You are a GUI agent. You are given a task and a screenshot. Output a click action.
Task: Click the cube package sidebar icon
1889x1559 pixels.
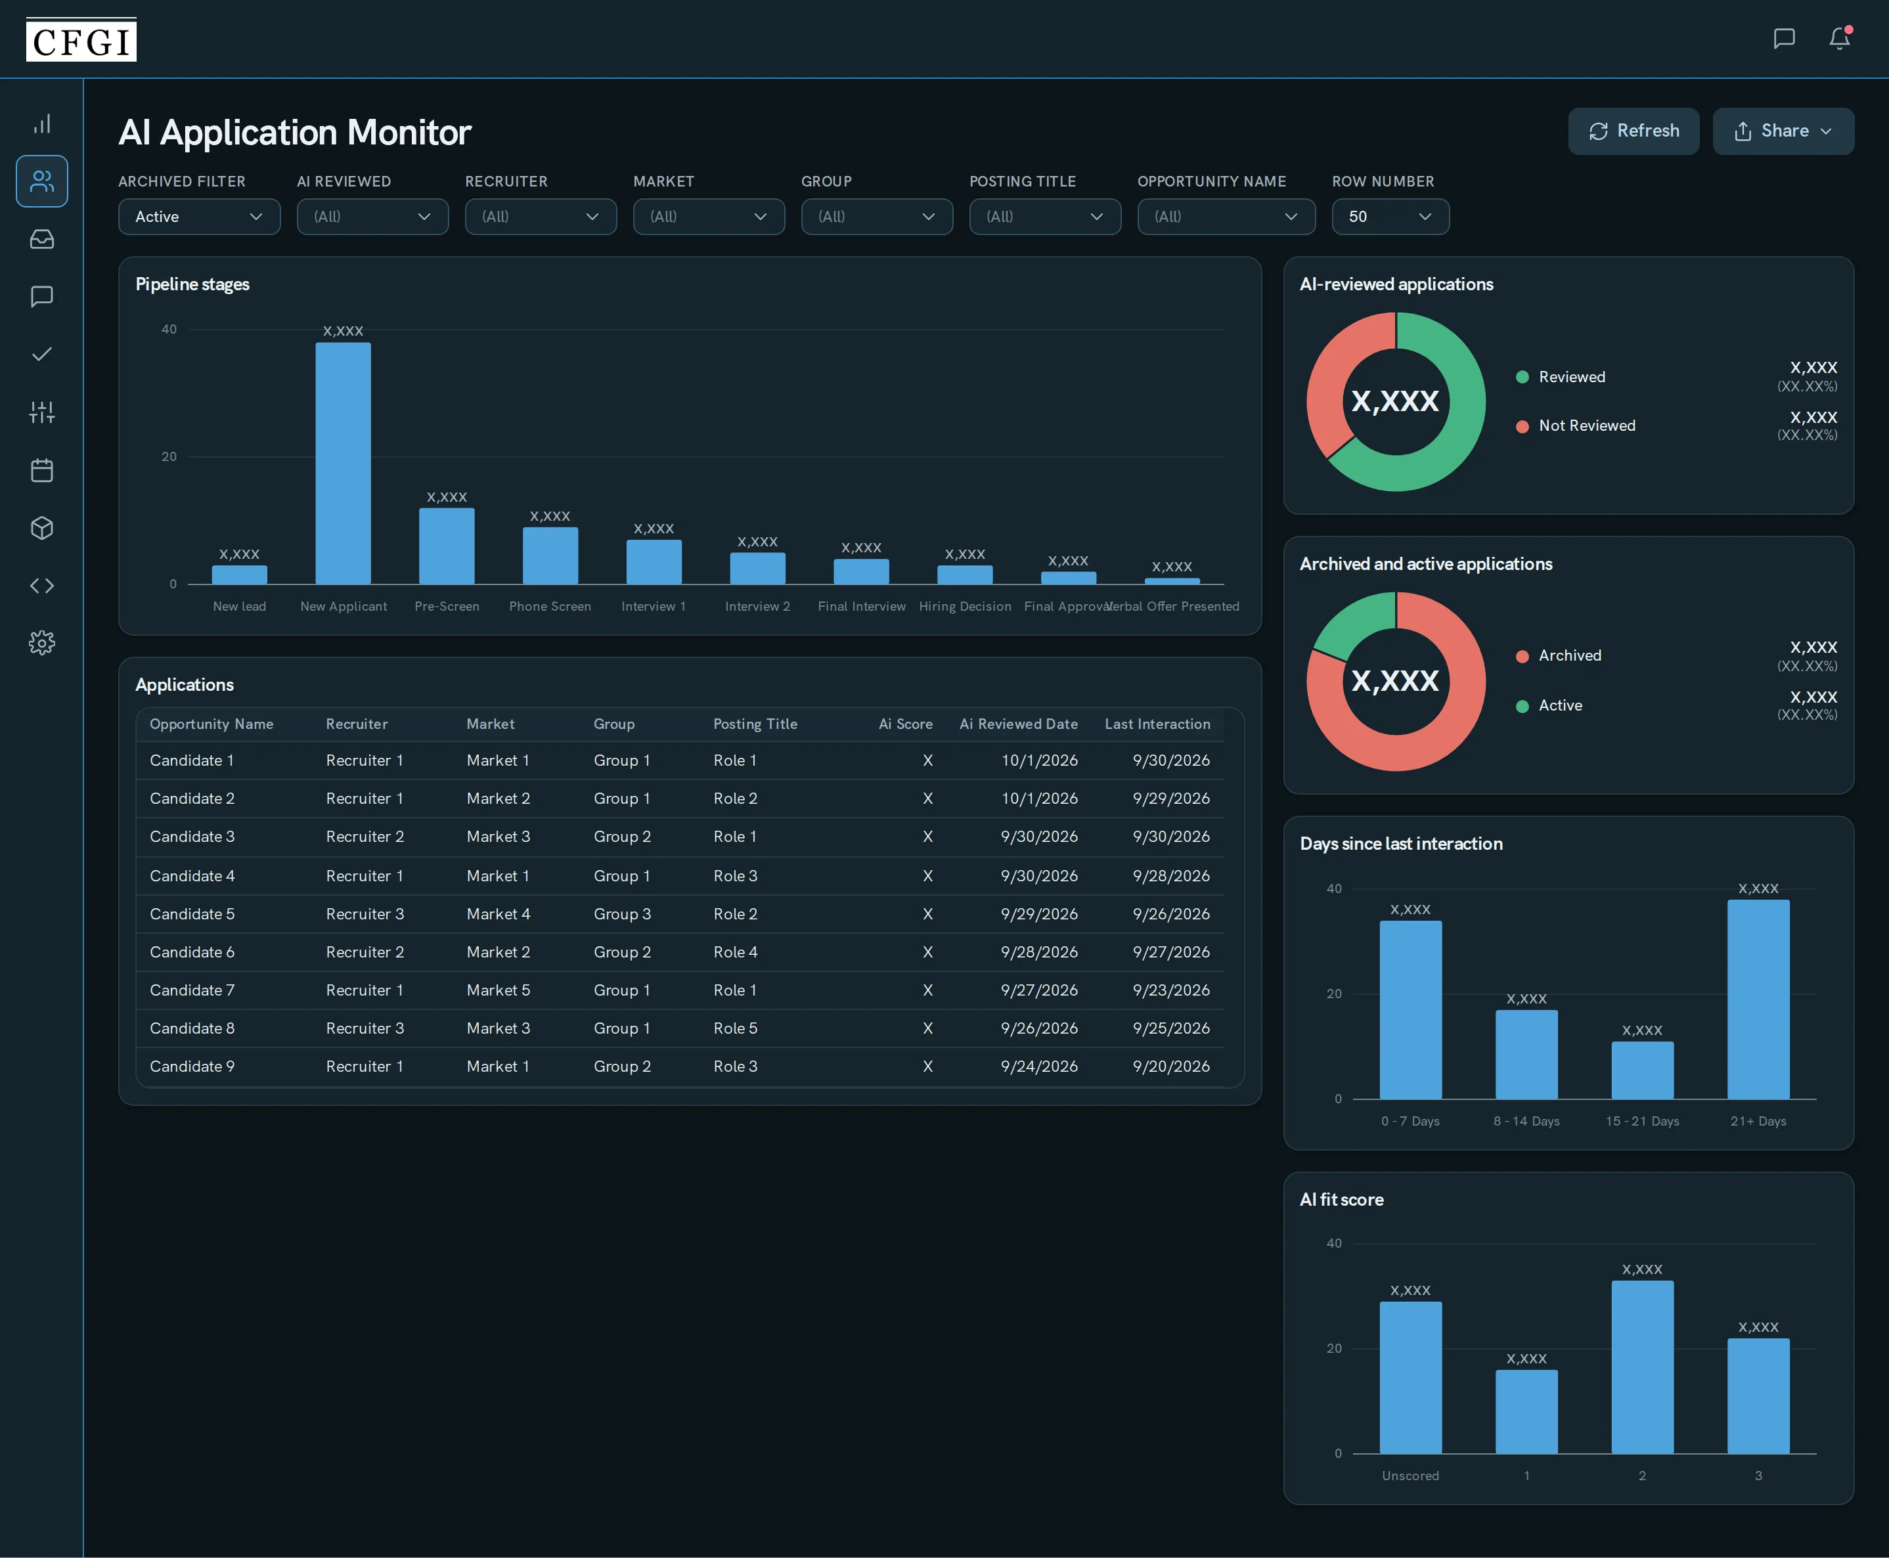pos(41,528)
